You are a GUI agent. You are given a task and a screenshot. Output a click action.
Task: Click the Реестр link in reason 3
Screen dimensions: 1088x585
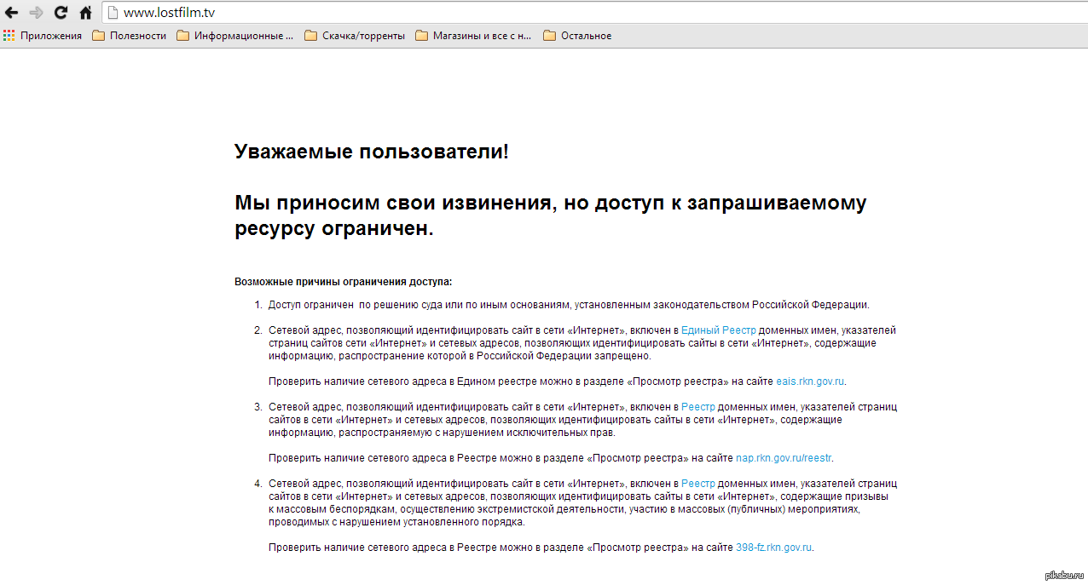697,407
